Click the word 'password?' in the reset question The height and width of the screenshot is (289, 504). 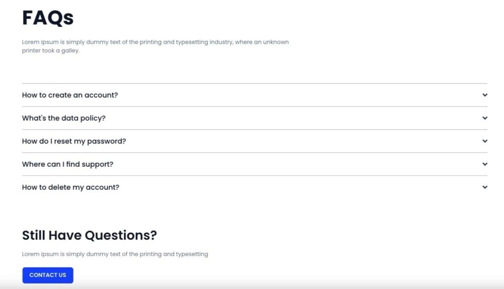[x=106, y=141]
